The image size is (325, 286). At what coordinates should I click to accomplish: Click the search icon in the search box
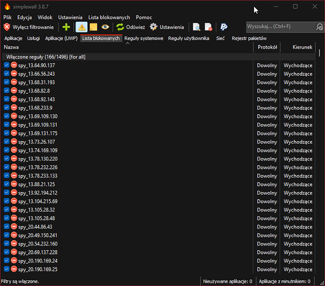pos(319,27)
